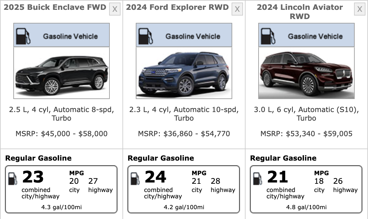368x219 pixels.
Task: Open the blue Ford Explorer photo
Action: [x=184, y=73]
